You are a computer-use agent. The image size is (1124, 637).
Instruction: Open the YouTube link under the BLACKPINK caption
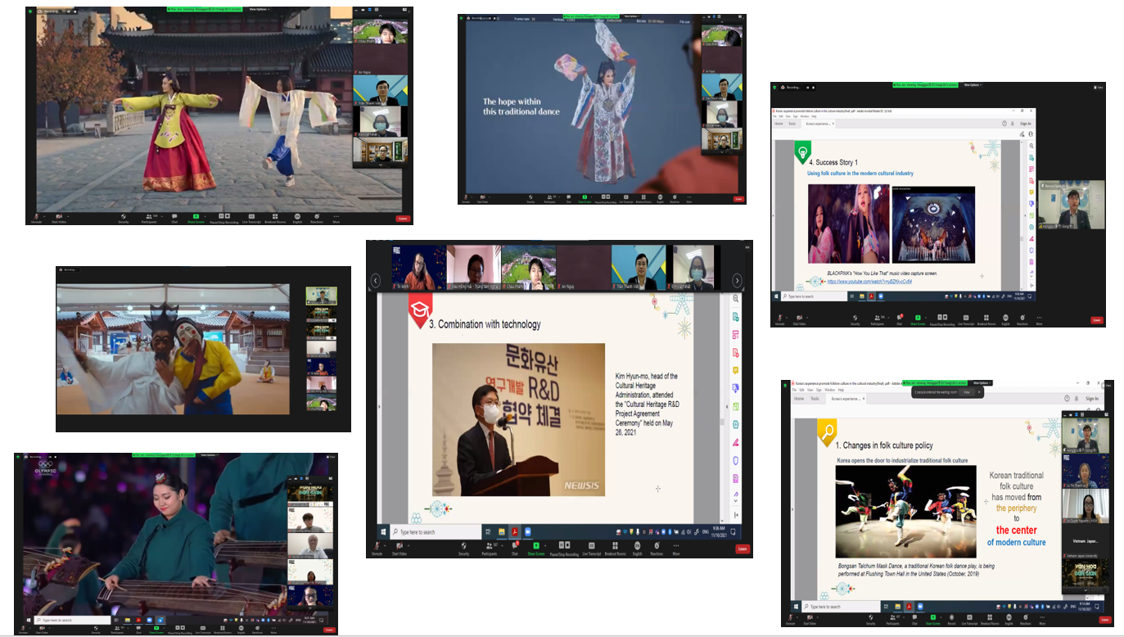pos(869,281)
